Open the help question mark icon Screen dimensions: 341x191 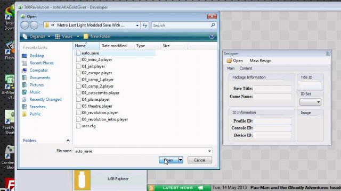212,37
